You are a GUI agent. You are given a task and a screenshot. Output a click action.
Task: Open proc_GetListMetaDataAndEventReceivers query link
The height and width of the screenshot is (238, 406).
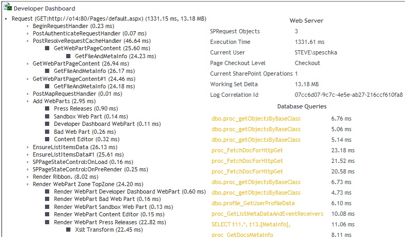[x=267, y=214]
